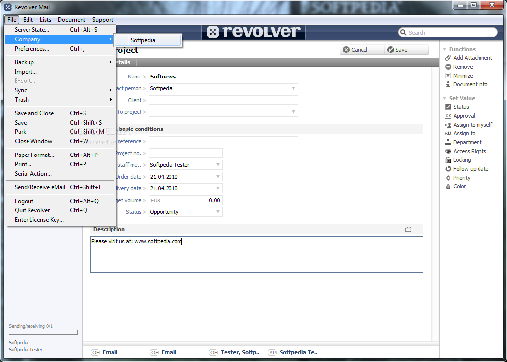Select Park from File menu

click(60, 132)
